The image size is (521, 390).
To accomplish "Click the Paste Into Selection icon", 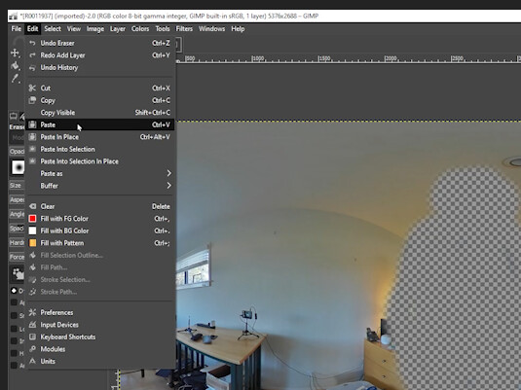I will click(x=32, y=149).
